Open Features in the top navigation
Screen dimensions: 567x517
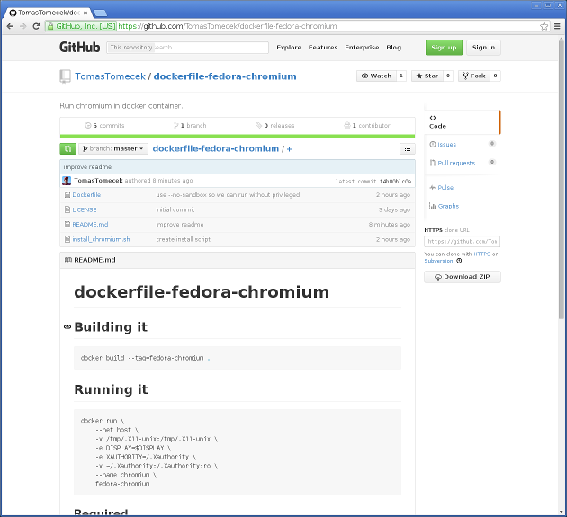[323, 48]
